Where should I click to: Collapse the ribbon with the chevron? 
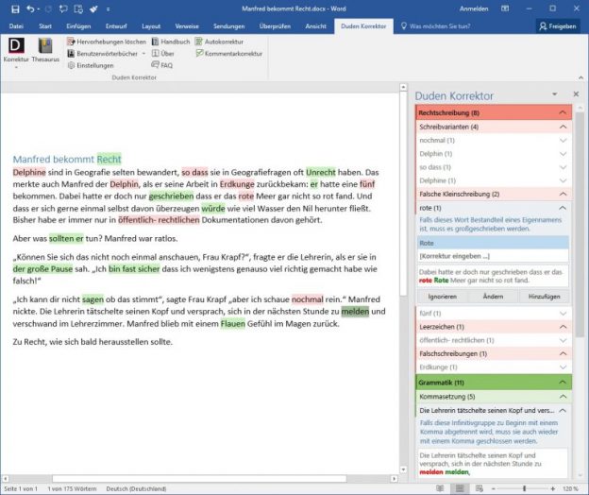click(x=581, y=77)
